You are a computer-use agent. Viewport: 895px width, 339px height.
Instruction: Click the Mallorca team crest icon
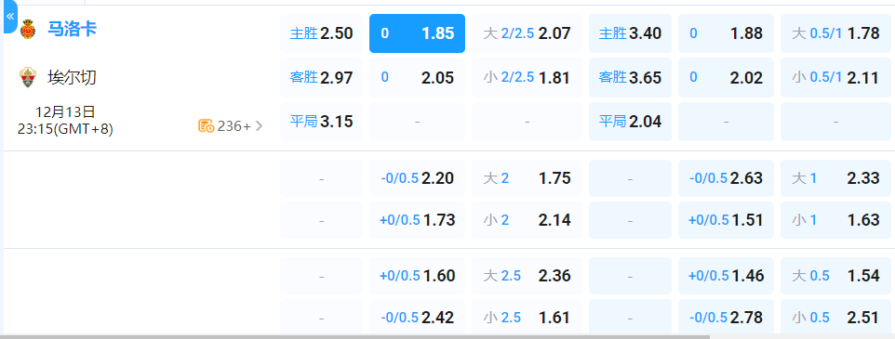(27, 30)
